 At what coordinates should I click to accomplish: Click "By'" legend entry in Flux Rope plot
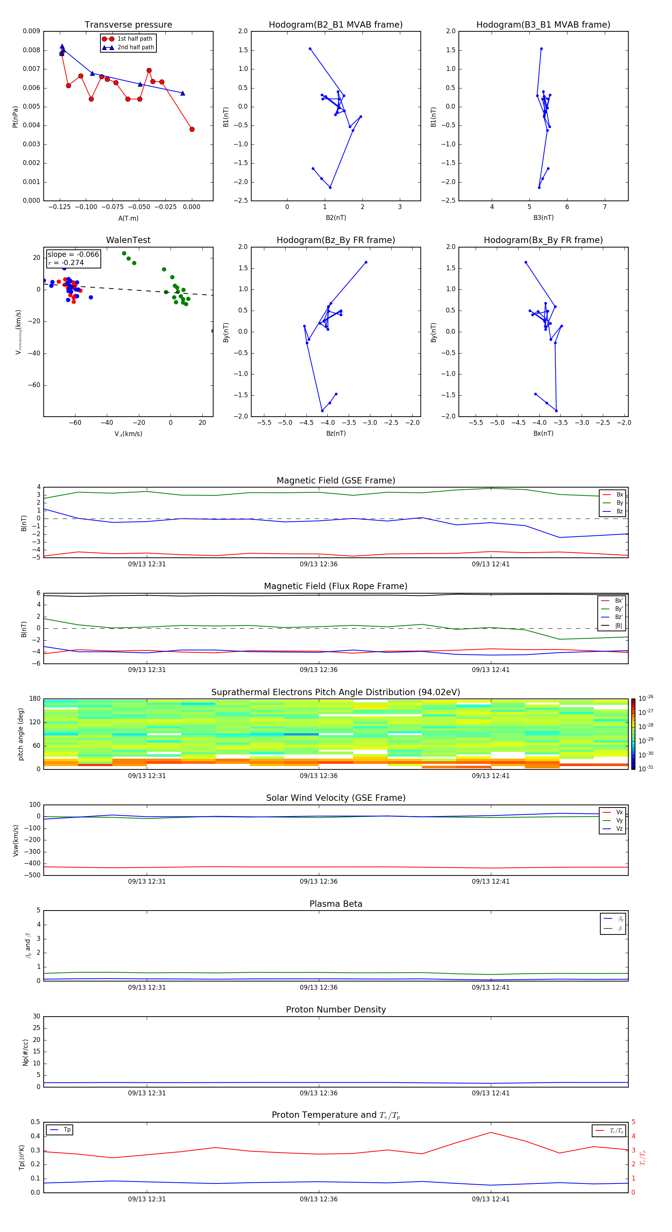[612, 609]
